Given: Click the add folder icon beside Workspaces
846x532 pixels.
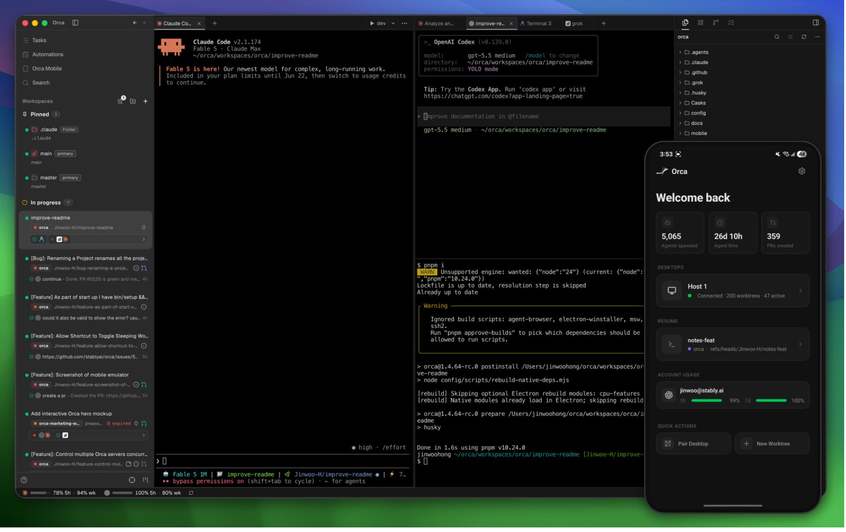Looking at the screenshot, I should click(133, 102).
